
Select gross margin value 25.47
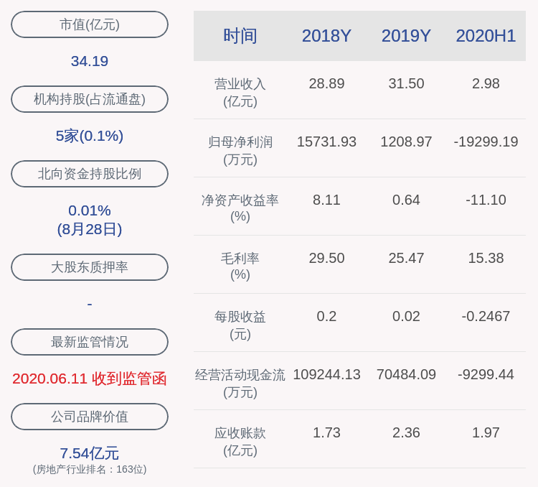click(406, 258)
